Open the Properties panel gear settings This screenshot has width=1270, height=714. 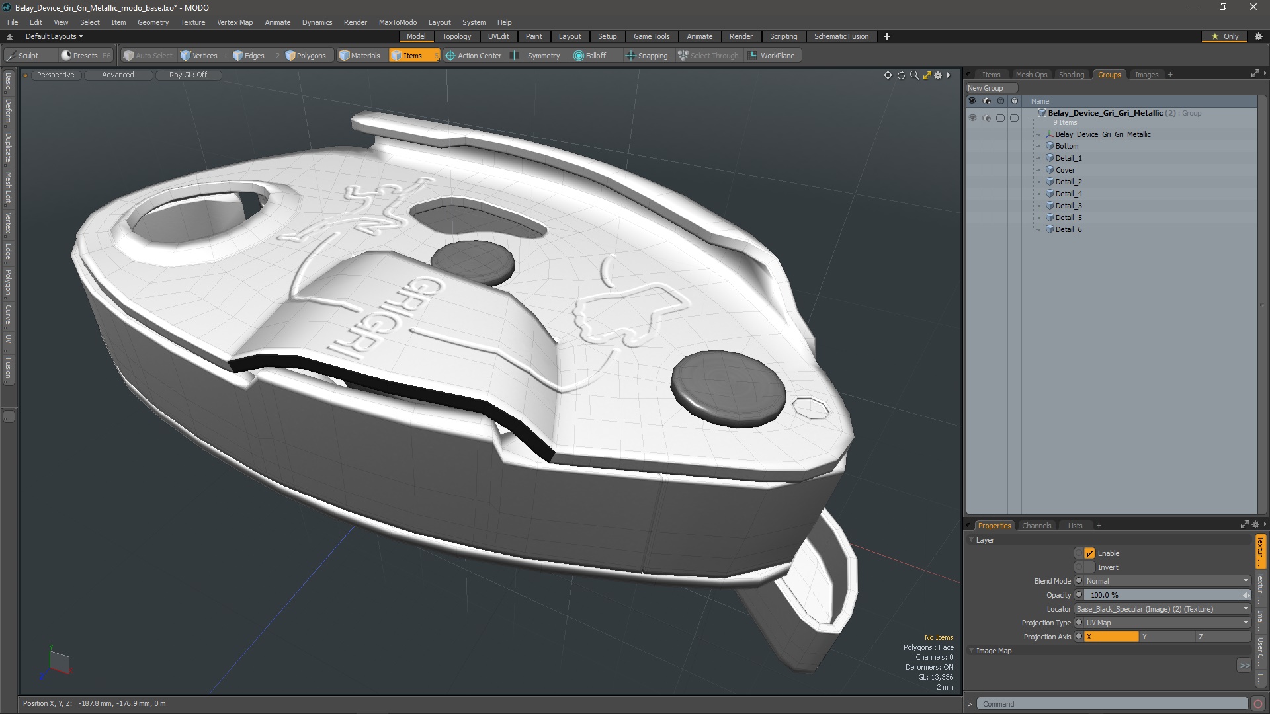(x=1255, y=525)
